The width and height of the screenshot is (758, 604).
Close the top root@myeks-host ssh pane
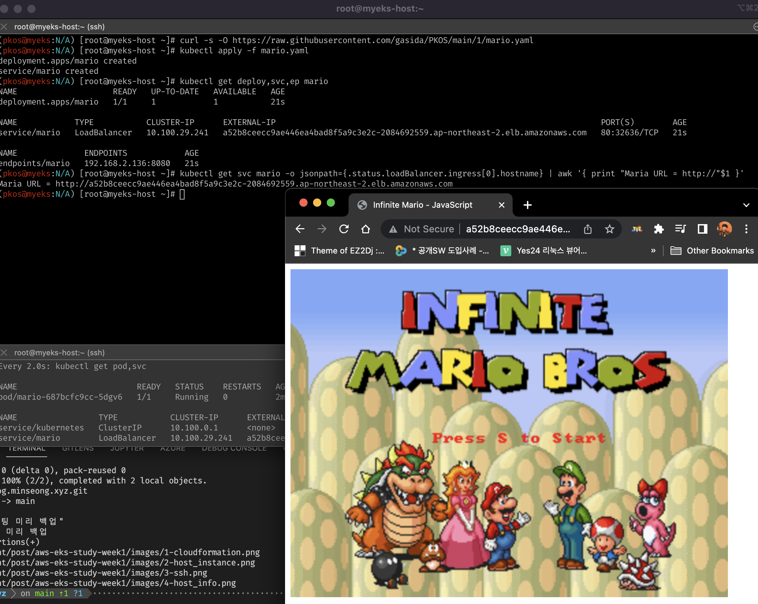4,27
